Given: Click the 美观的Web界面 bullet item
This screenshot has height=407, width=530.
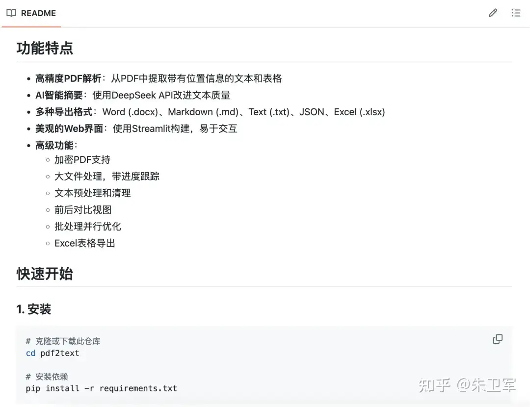Looking at the screenshot, I should [136, 128].
